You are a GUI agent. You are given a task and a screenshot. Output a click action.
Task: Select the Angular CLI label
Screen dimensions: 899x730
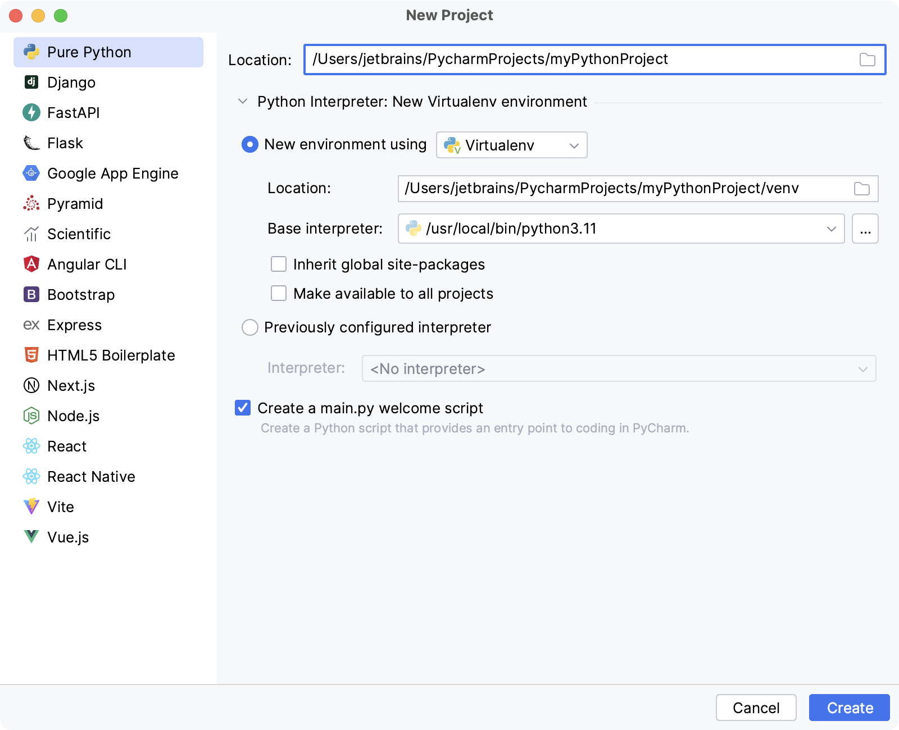click(x=87, y=264)
